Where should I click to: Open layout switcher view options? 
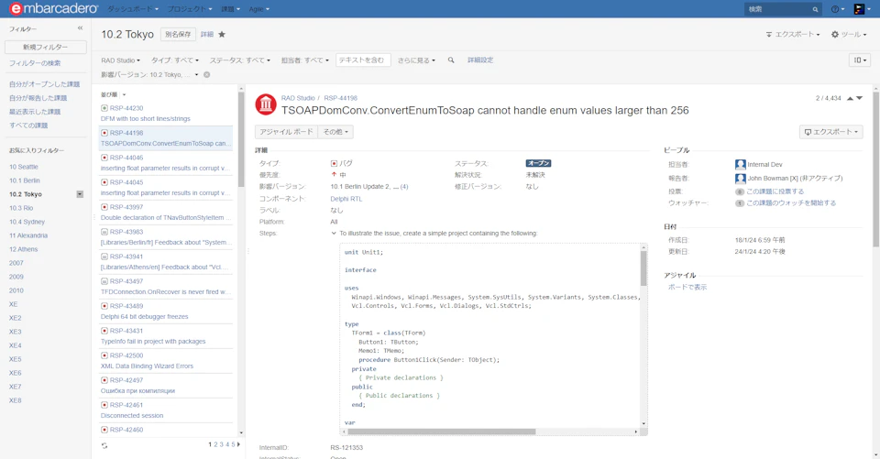pos(859,60)
